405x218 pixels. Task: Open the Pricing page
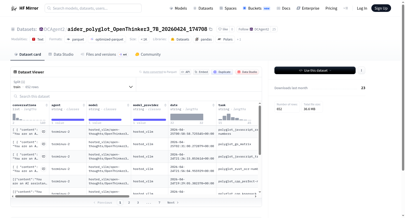(x=331, y=8)
